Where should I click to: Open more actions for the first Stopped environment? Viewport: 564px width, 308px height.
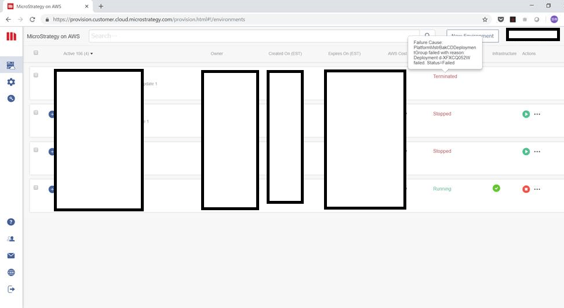point(537,114)
